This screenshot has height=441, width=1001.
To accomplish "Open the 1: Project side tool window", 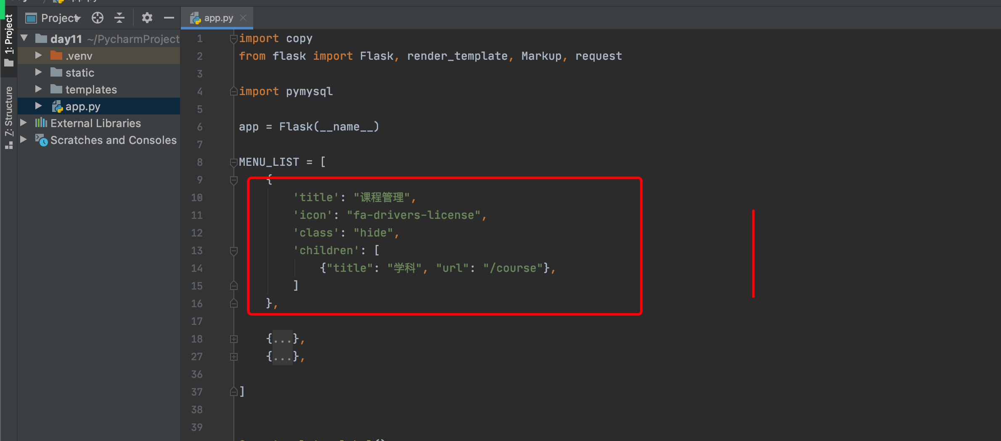I will (x=8, y=40).
